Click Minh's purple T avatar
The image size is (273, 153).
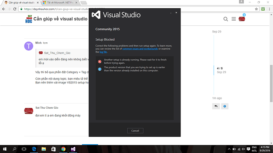pos(28,46)
